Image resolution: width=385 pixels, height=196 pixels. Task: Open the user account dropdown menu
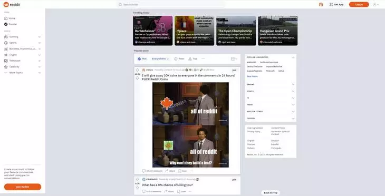click(376, 4)
